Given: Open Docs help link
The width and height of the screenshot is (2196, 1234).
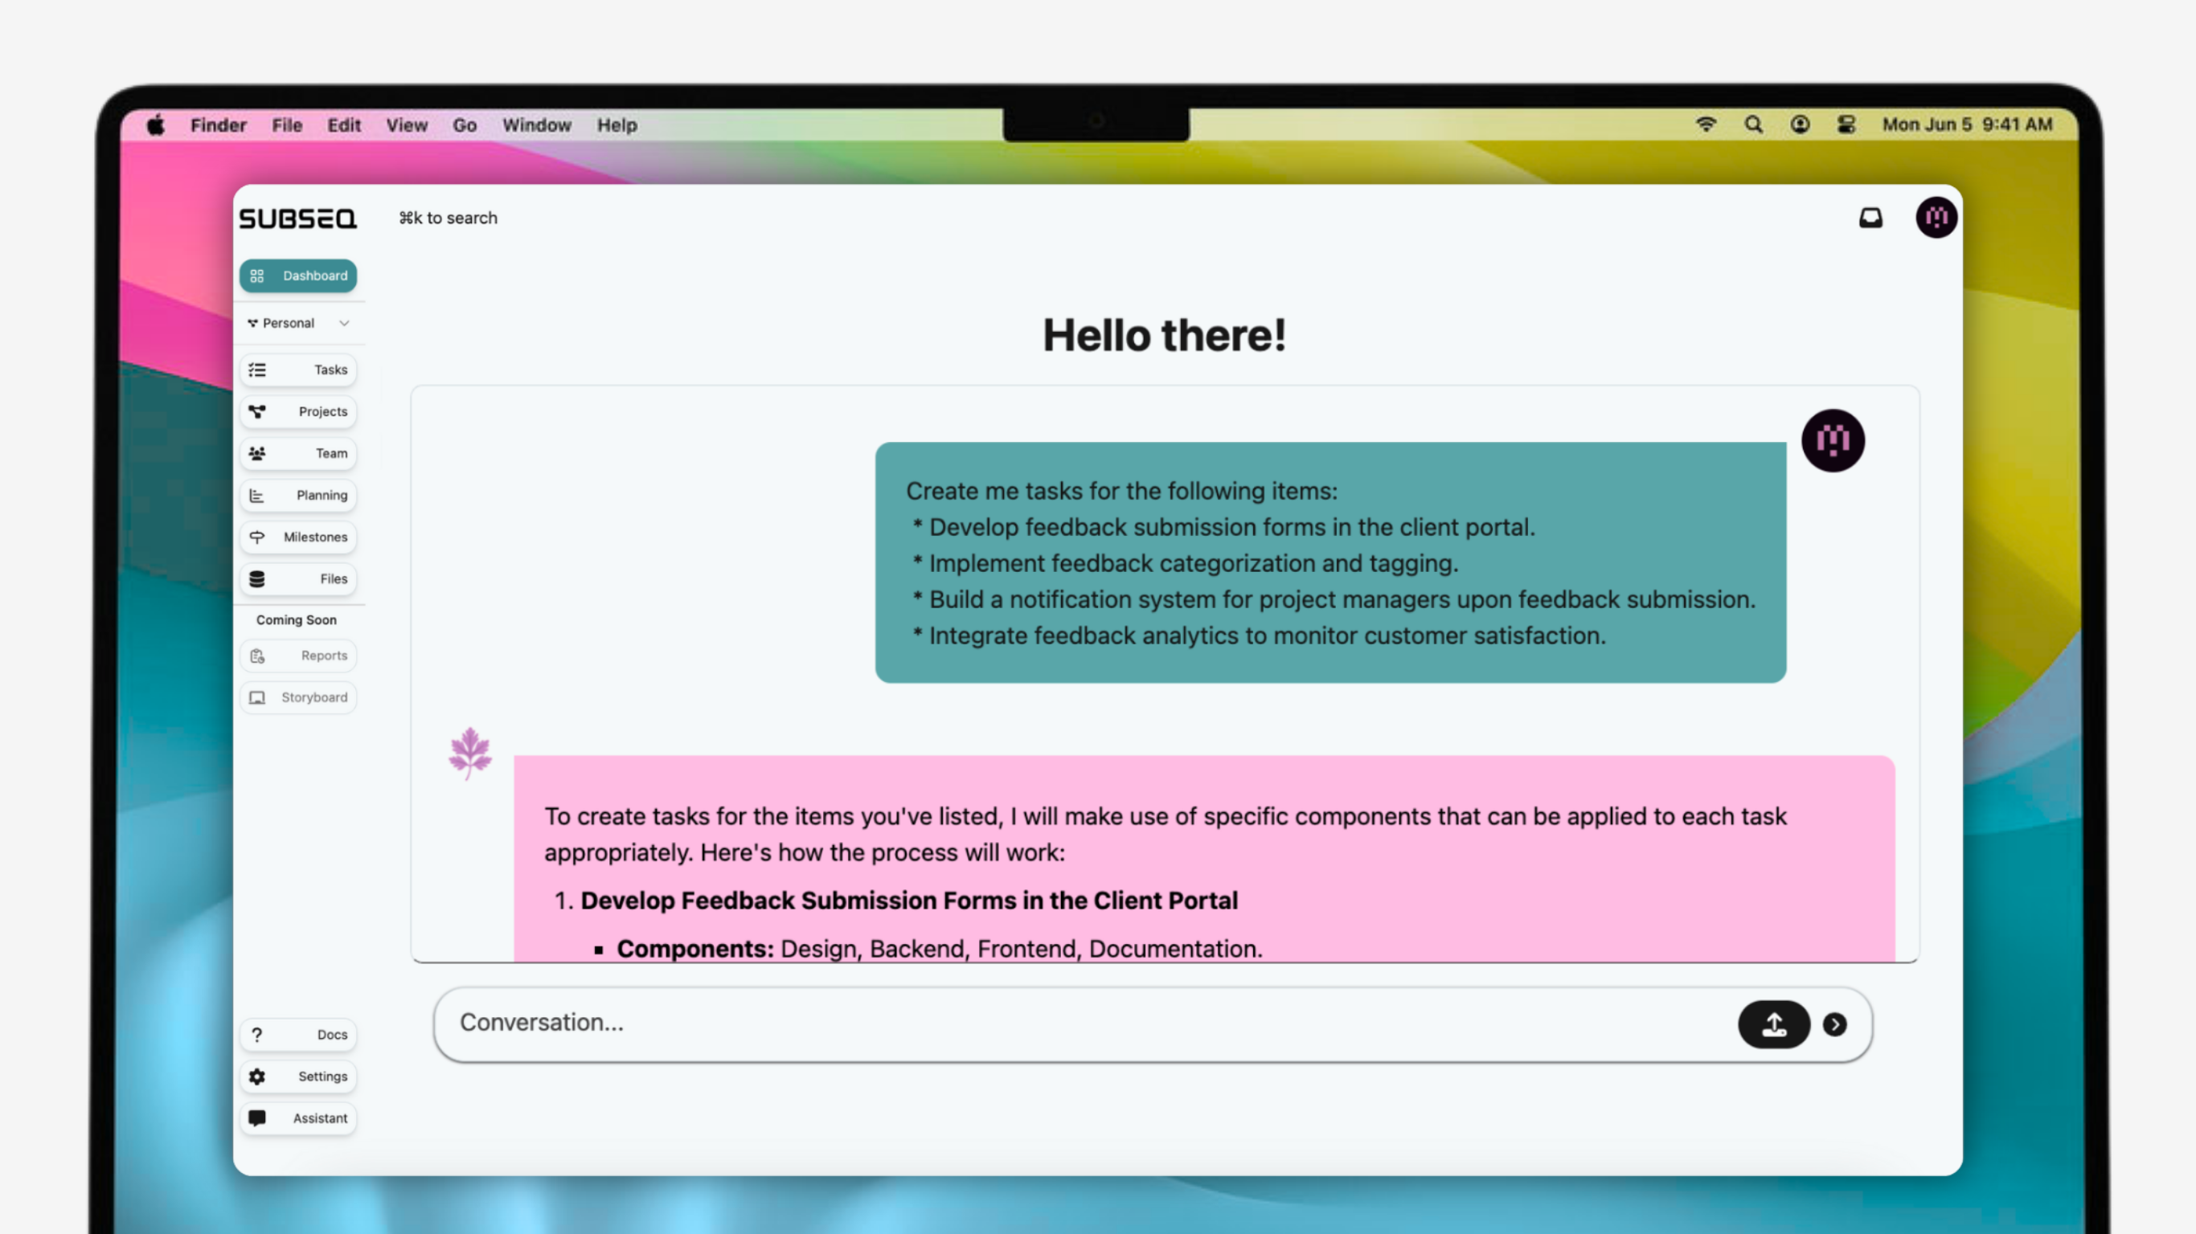Looking at the screenshot, I should [x=297, y=1035].
